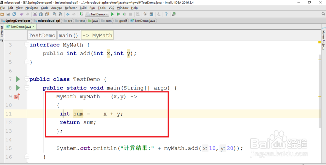
Task: Open the Refactor menu
Action: pos(71,8)
